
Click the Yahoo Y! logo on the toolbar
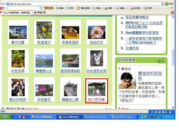pos(2,8)
